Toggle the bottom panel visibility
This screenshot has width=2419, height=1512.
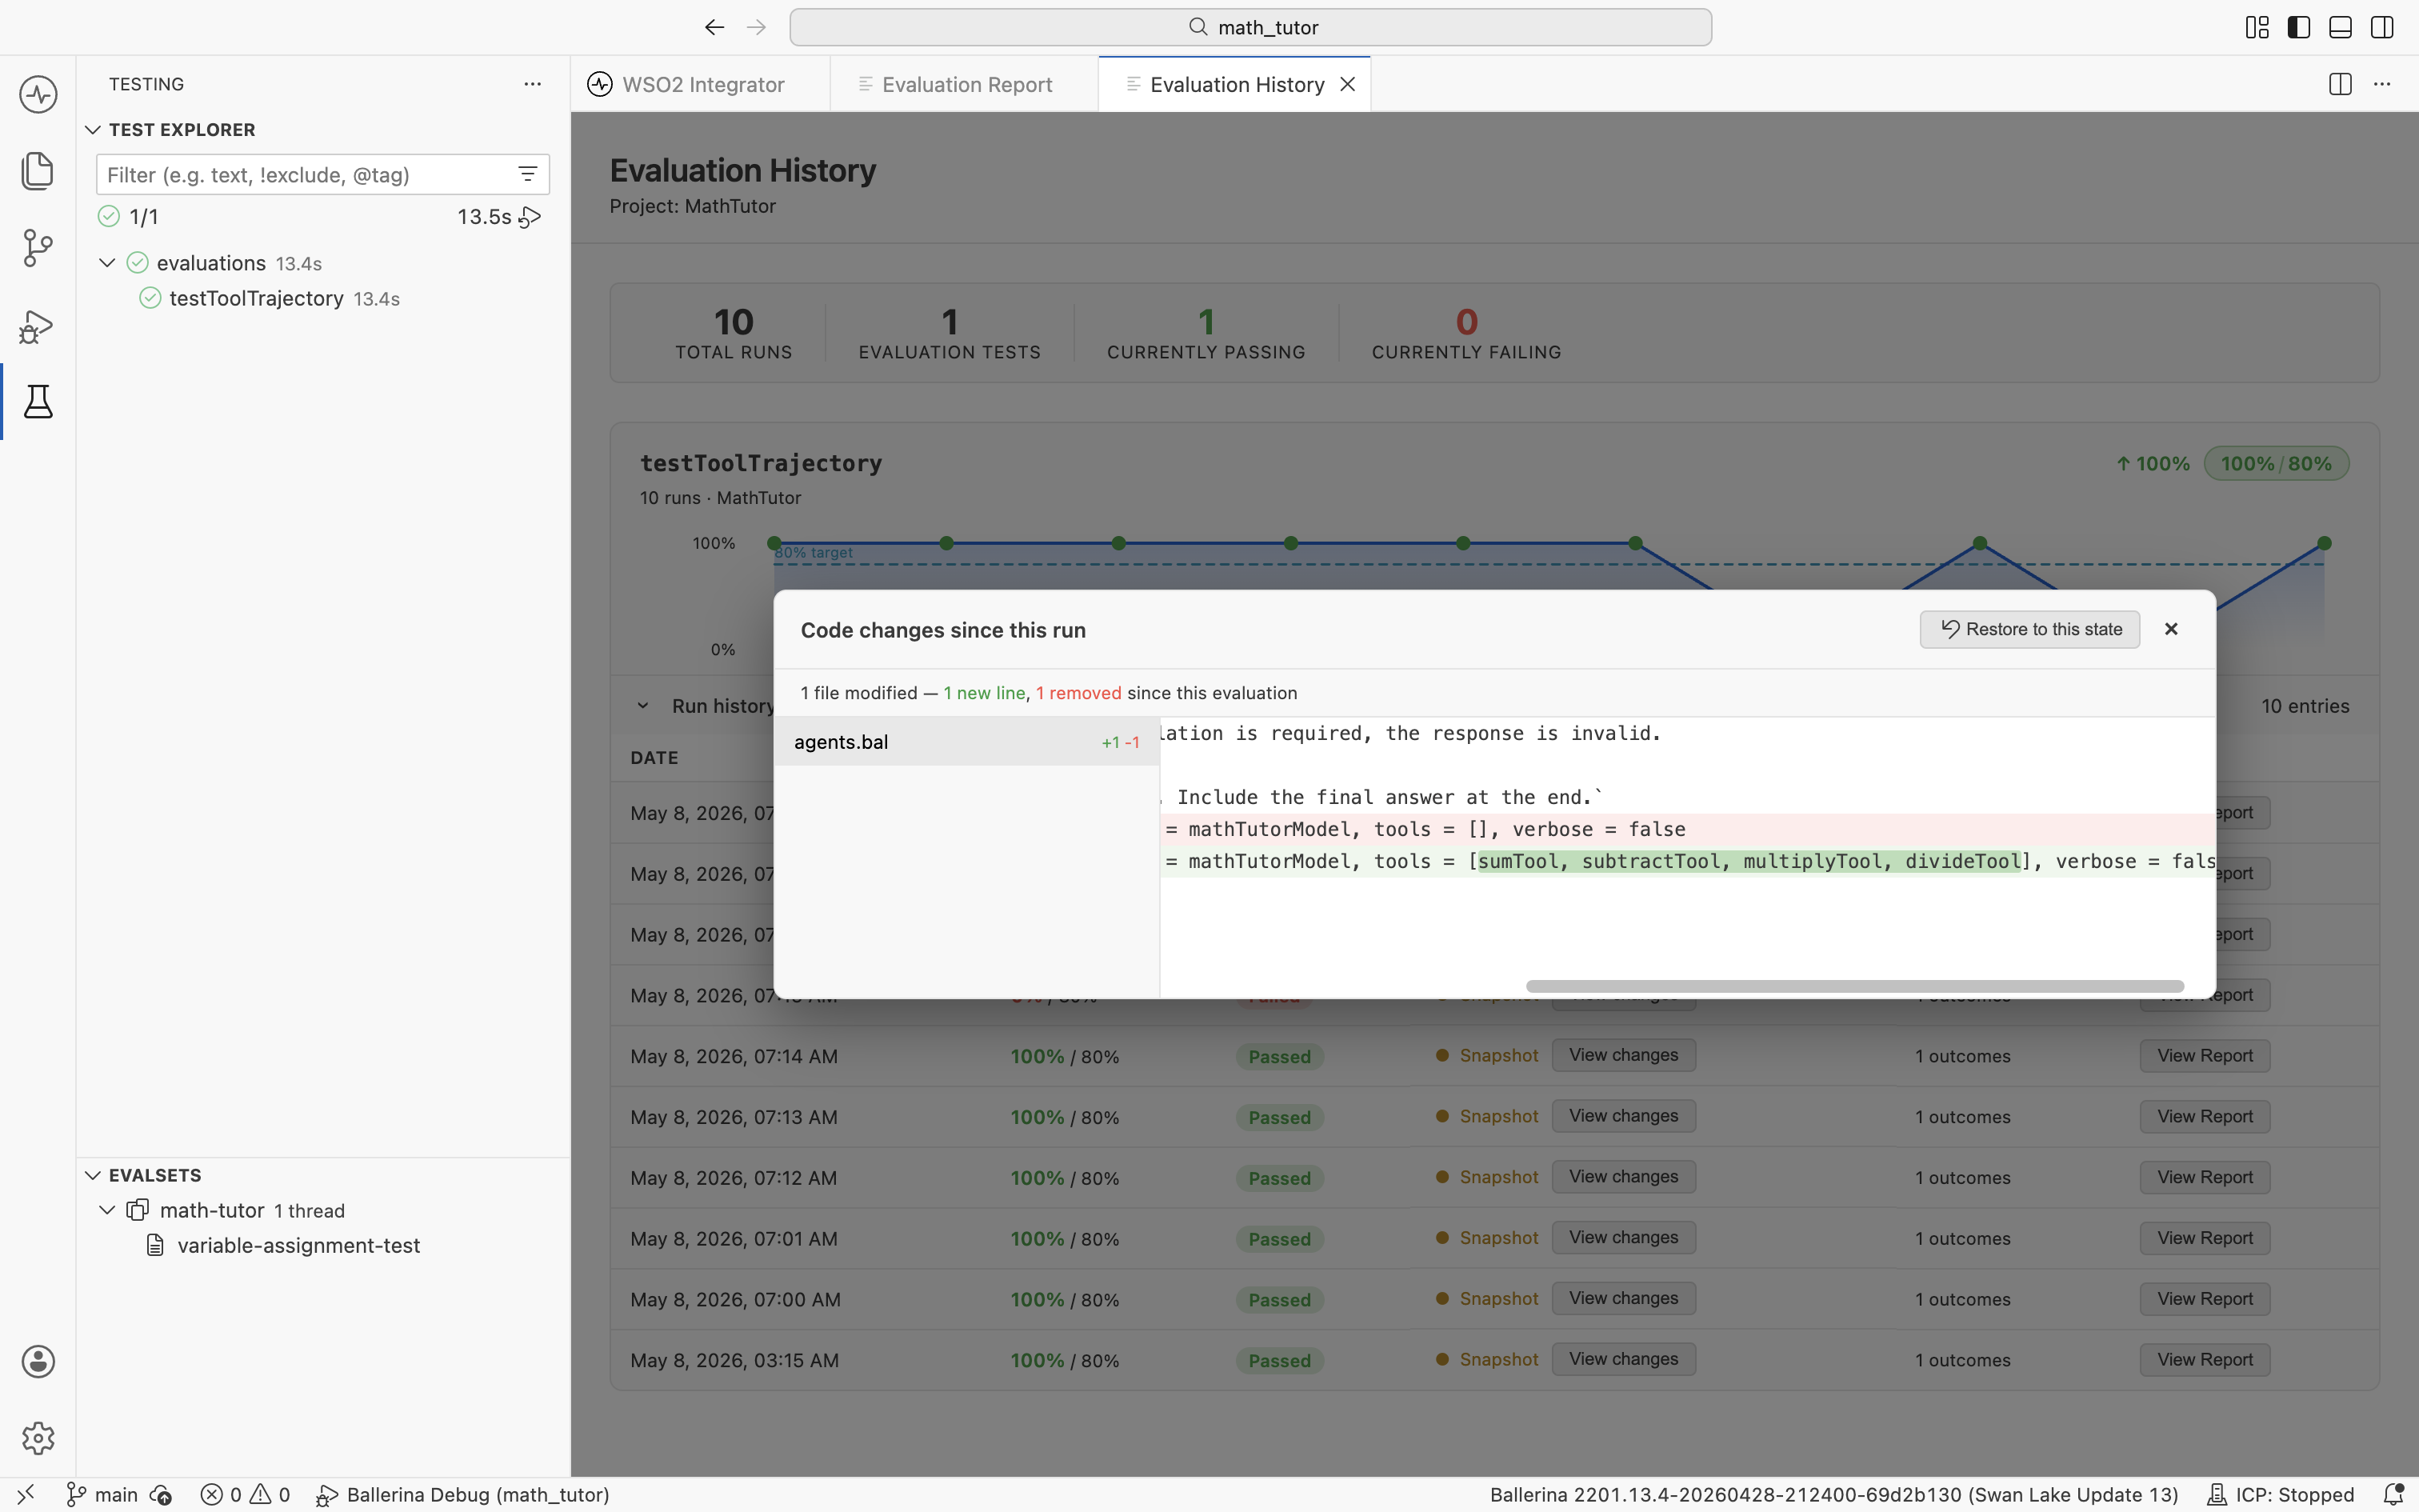point(2340,27)
